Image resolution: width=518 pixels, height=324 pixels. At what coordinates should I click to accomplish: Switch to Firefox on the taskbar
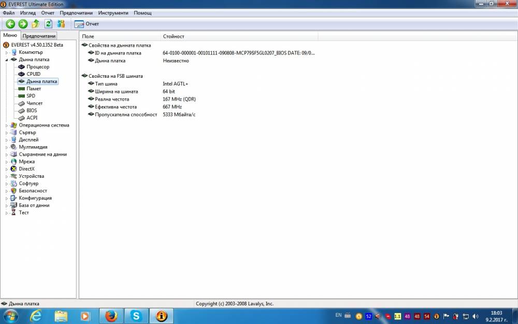(x=111, y=316)
